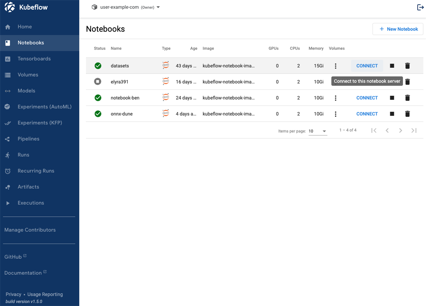Open the Pipelines page

pyautogui.click(x=28, y=139)
